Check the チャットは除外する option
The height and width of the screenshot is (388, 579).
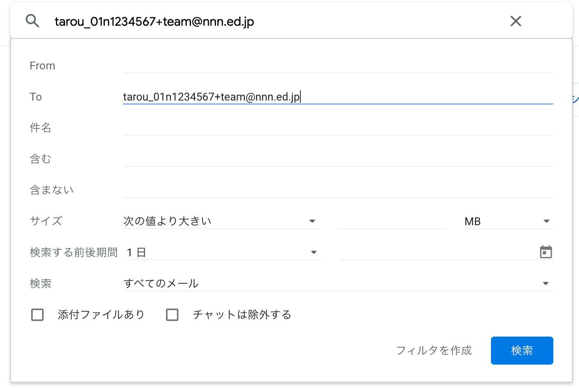click(172, 314)
